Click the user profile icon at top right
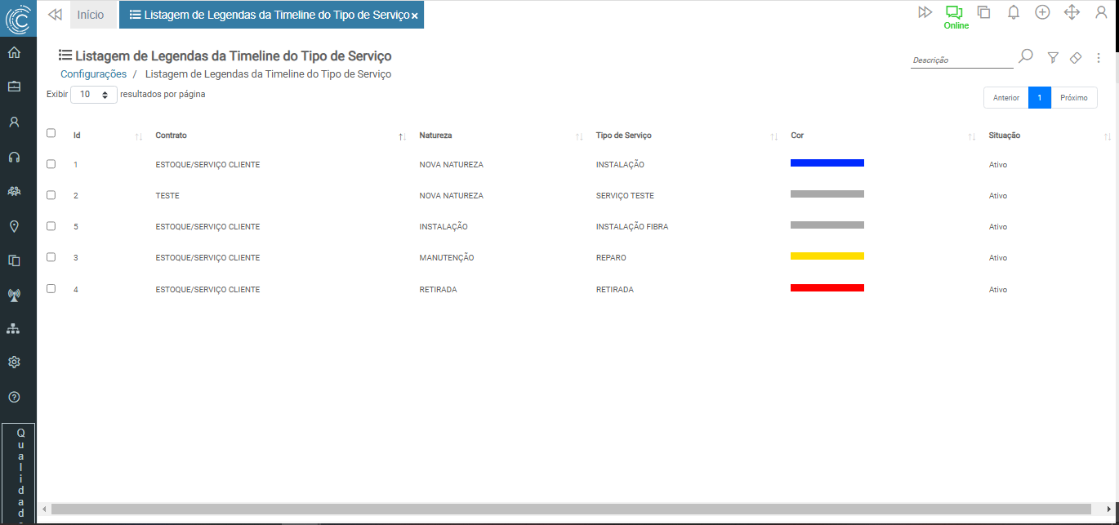 pyautogui.click(x=1100, y=12)
